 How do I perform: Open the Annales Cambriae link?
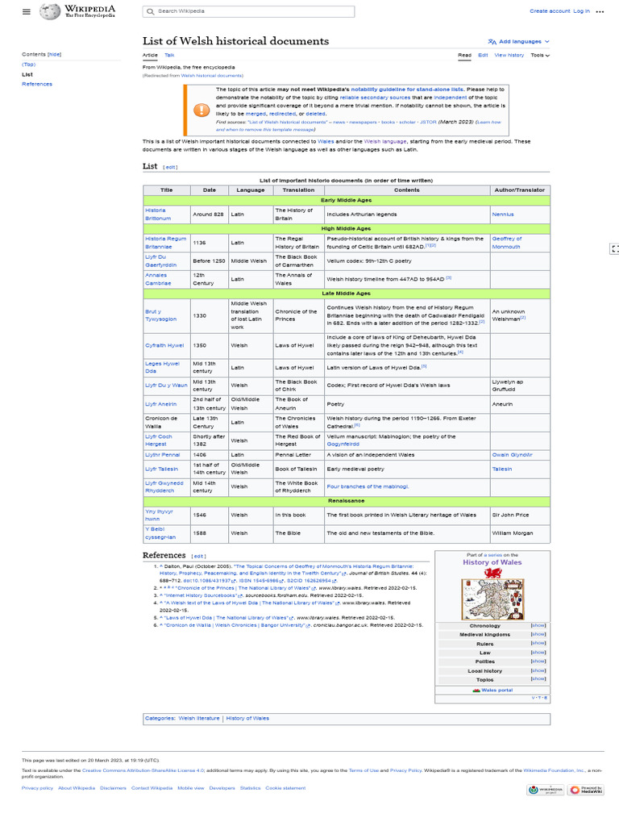pyautogui.click(x=158, y=279)
